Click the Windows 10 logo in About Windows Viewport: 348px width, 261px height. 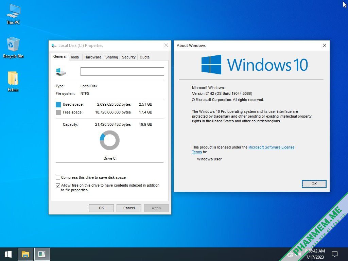pos(255,65)
